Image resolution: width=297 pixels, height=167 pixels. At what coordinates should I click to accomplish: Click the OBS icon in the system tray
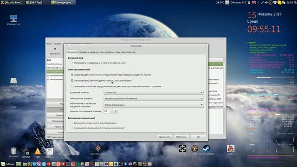point(271,2)
